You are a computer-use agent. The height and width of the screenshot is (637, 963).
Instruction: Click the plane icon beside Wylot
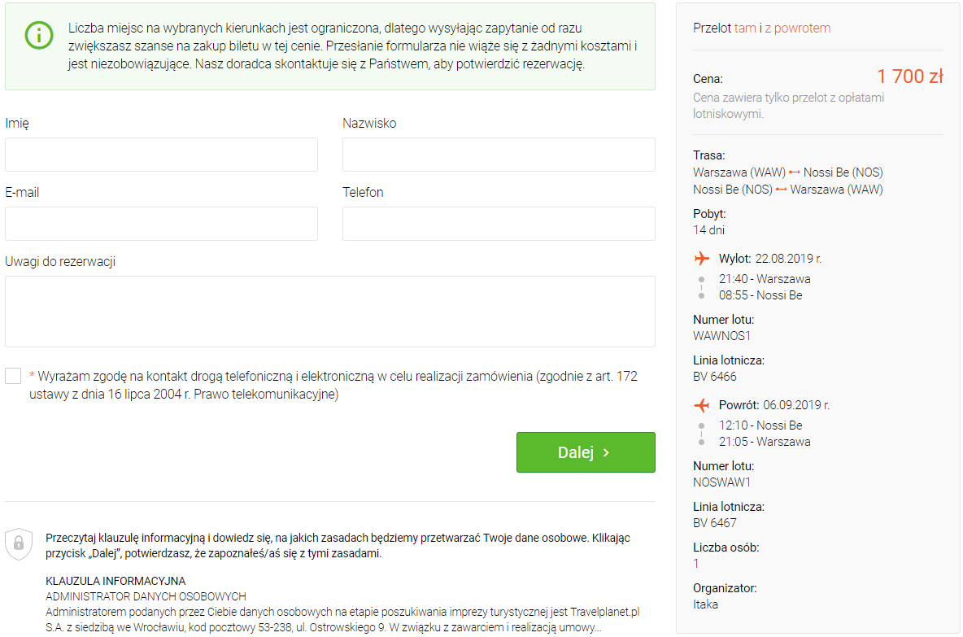[702, 259]
